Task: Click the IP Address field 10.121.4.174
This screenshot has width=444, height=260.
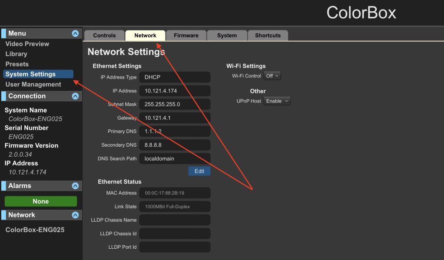Action: point(175,91)
